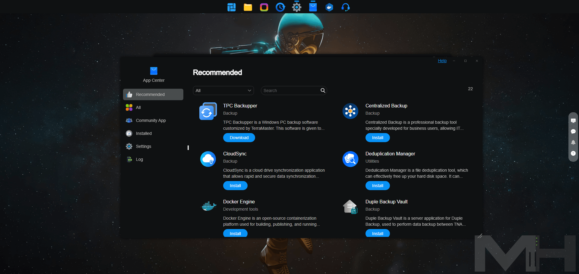Click the App Center logo in sidebar

(154, 71)
